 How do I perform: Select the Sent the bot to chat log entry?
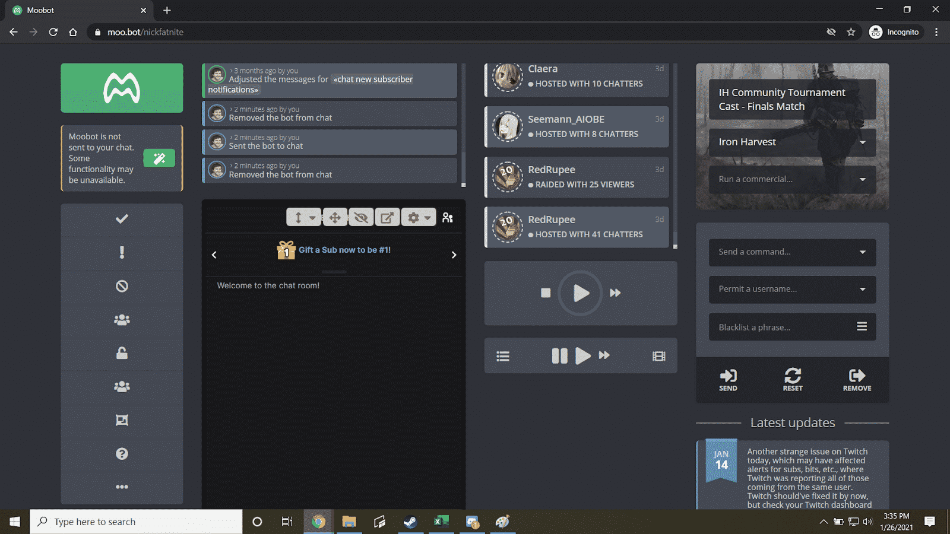click(x=330, y=142)
